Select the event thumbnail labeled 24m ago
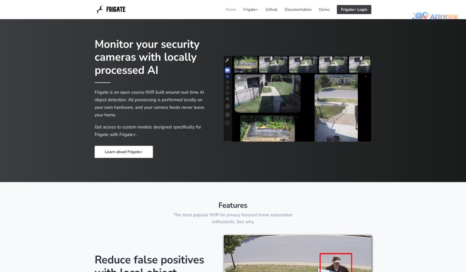Image resolution: width=466 pixels, height=272 pixels. (x=303, y=65)
